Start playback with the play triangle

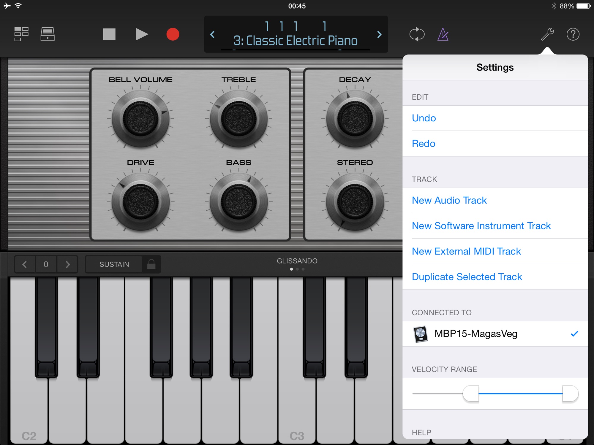tap(141, 34)
